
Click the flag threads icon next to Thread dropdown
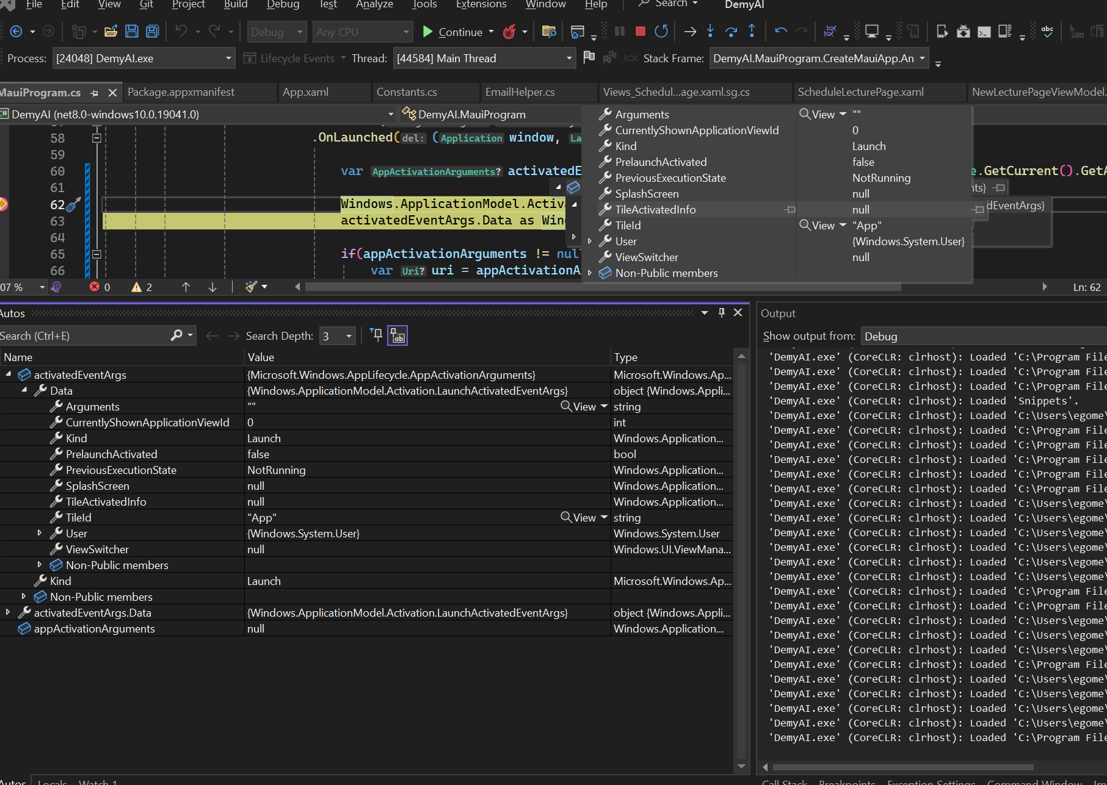point(589,57)
